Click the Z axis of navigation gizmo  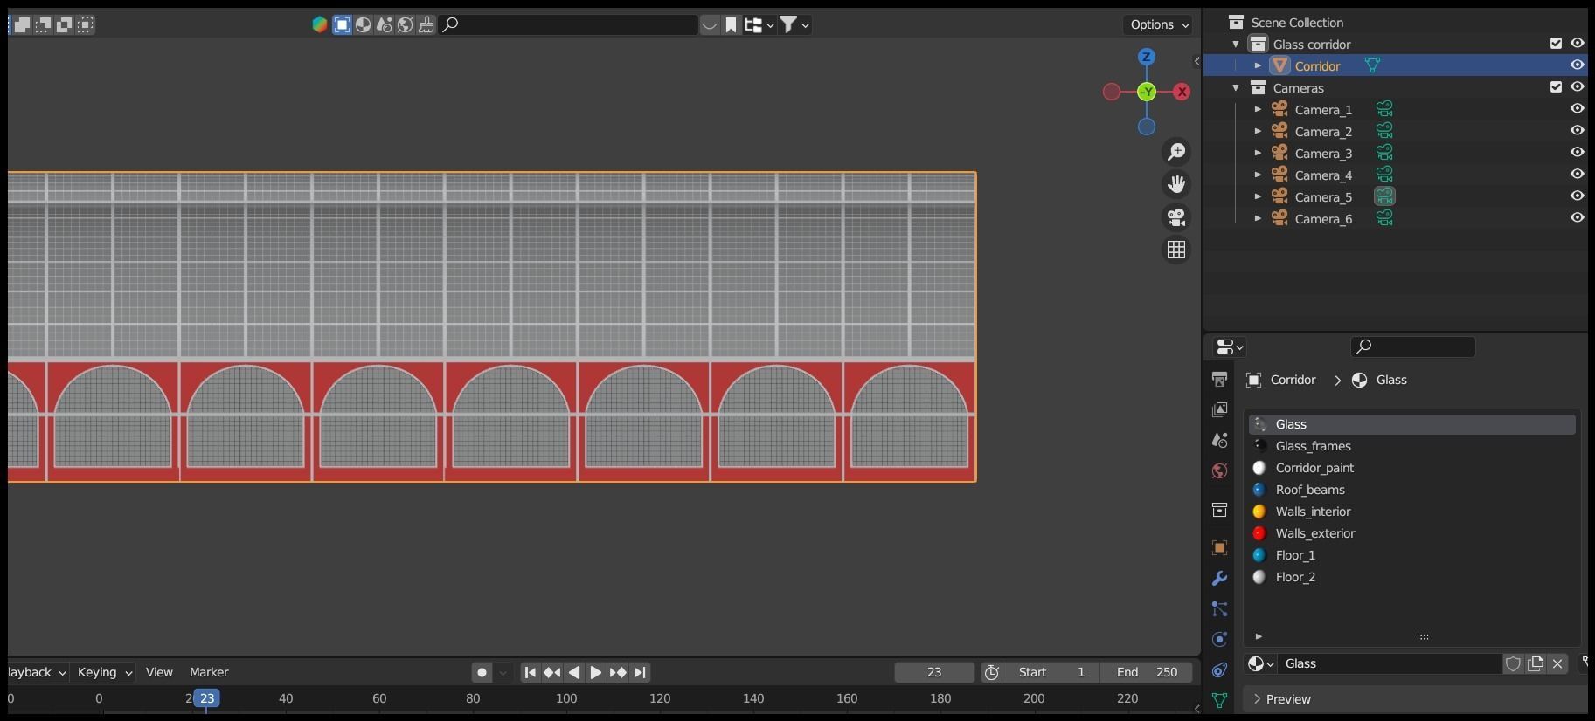1147,57
